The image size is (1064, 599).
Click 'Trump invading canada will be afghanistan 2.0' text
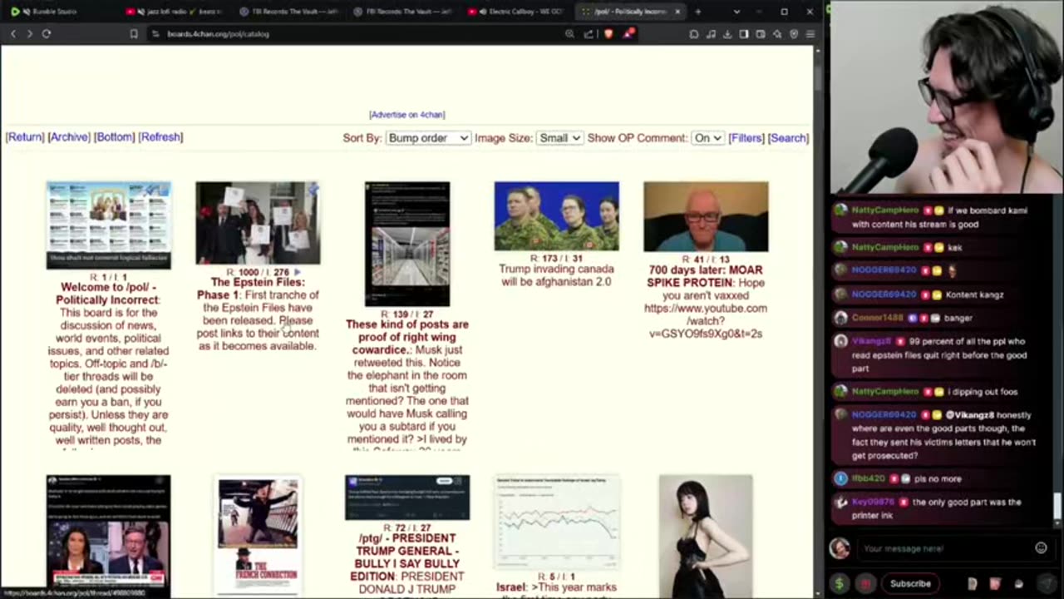[x=557, y=275]
